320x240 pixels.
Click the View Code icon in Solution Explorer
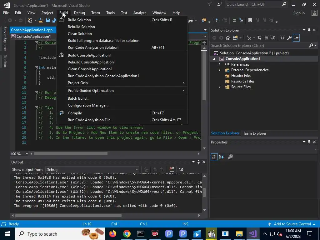[x=282, y=38]
